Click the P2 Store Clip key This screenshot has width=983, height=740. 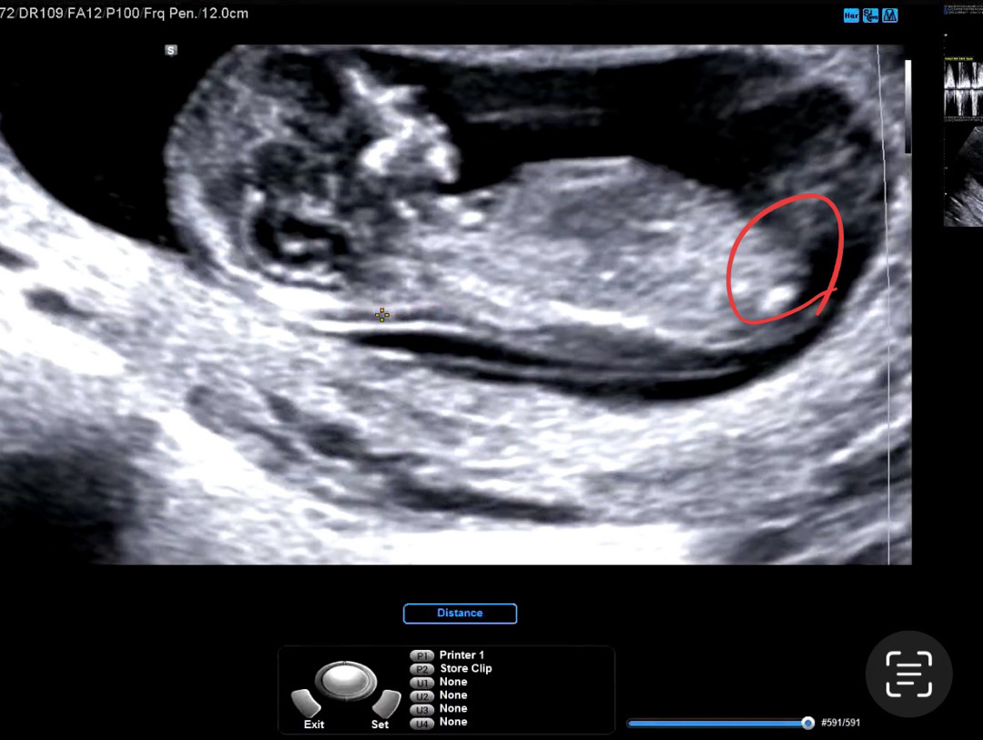pos(421,669)
